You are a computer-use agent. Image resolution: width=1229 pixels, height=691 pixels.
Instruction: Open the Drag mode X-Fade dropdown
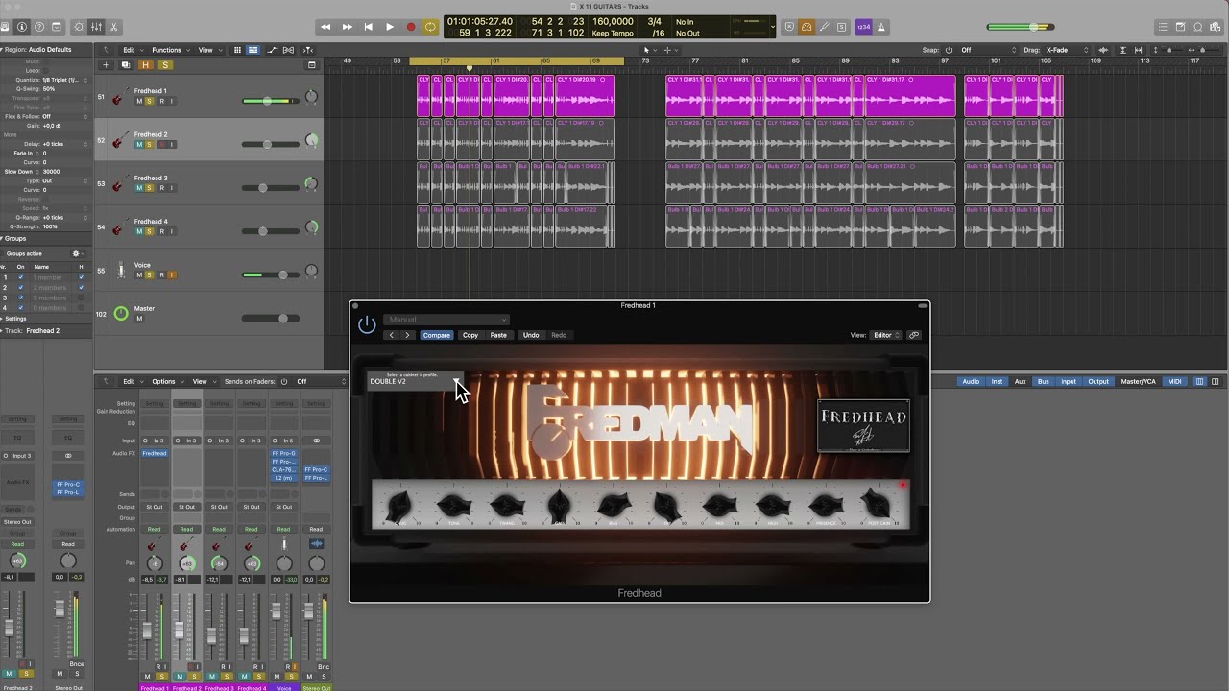[x=1067, y=50]
